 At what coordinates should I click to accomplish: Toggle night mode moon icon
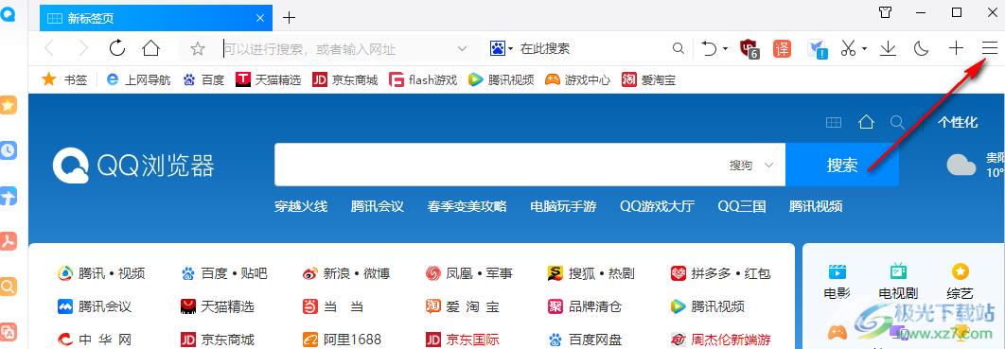(921, 48)
